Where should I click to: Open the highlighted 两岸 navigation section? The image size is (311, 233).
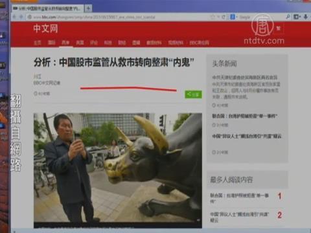pos(65,43)
